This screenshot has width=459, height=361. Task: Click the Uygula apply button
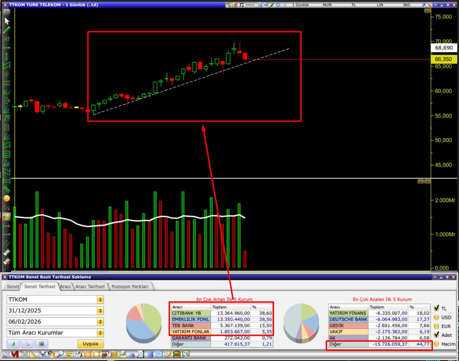click(91, 343)
